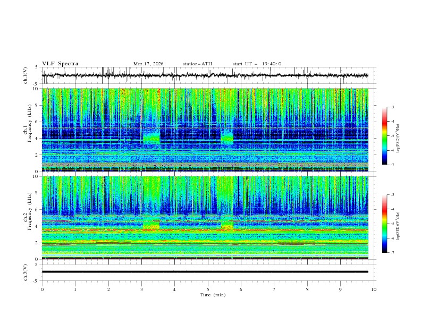This screenshot has width=421, height=325.
Task: Click the ch.1 Frequency (kHz) axis label
Action: coord(28,123)
